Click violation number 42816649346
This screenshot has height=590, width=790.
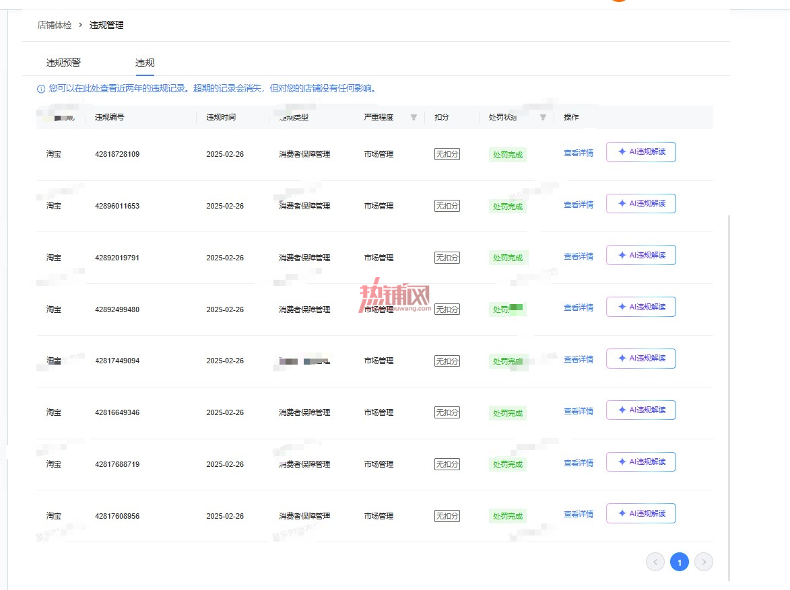tap(117, 413)
